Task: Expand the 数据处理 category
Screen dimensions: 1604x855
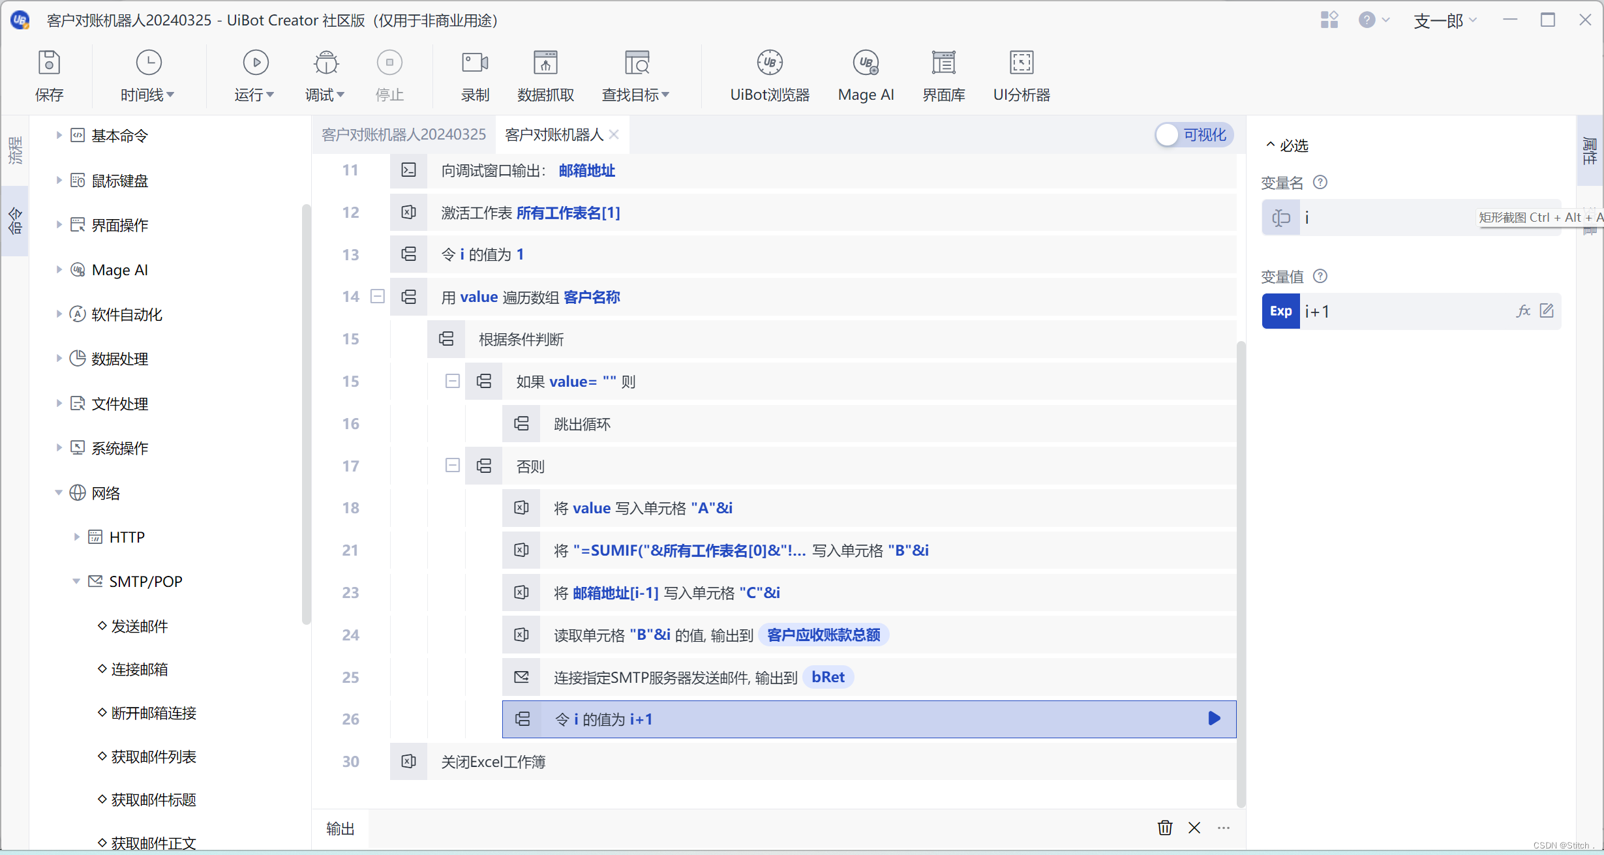Action: (x=59, y=359)
